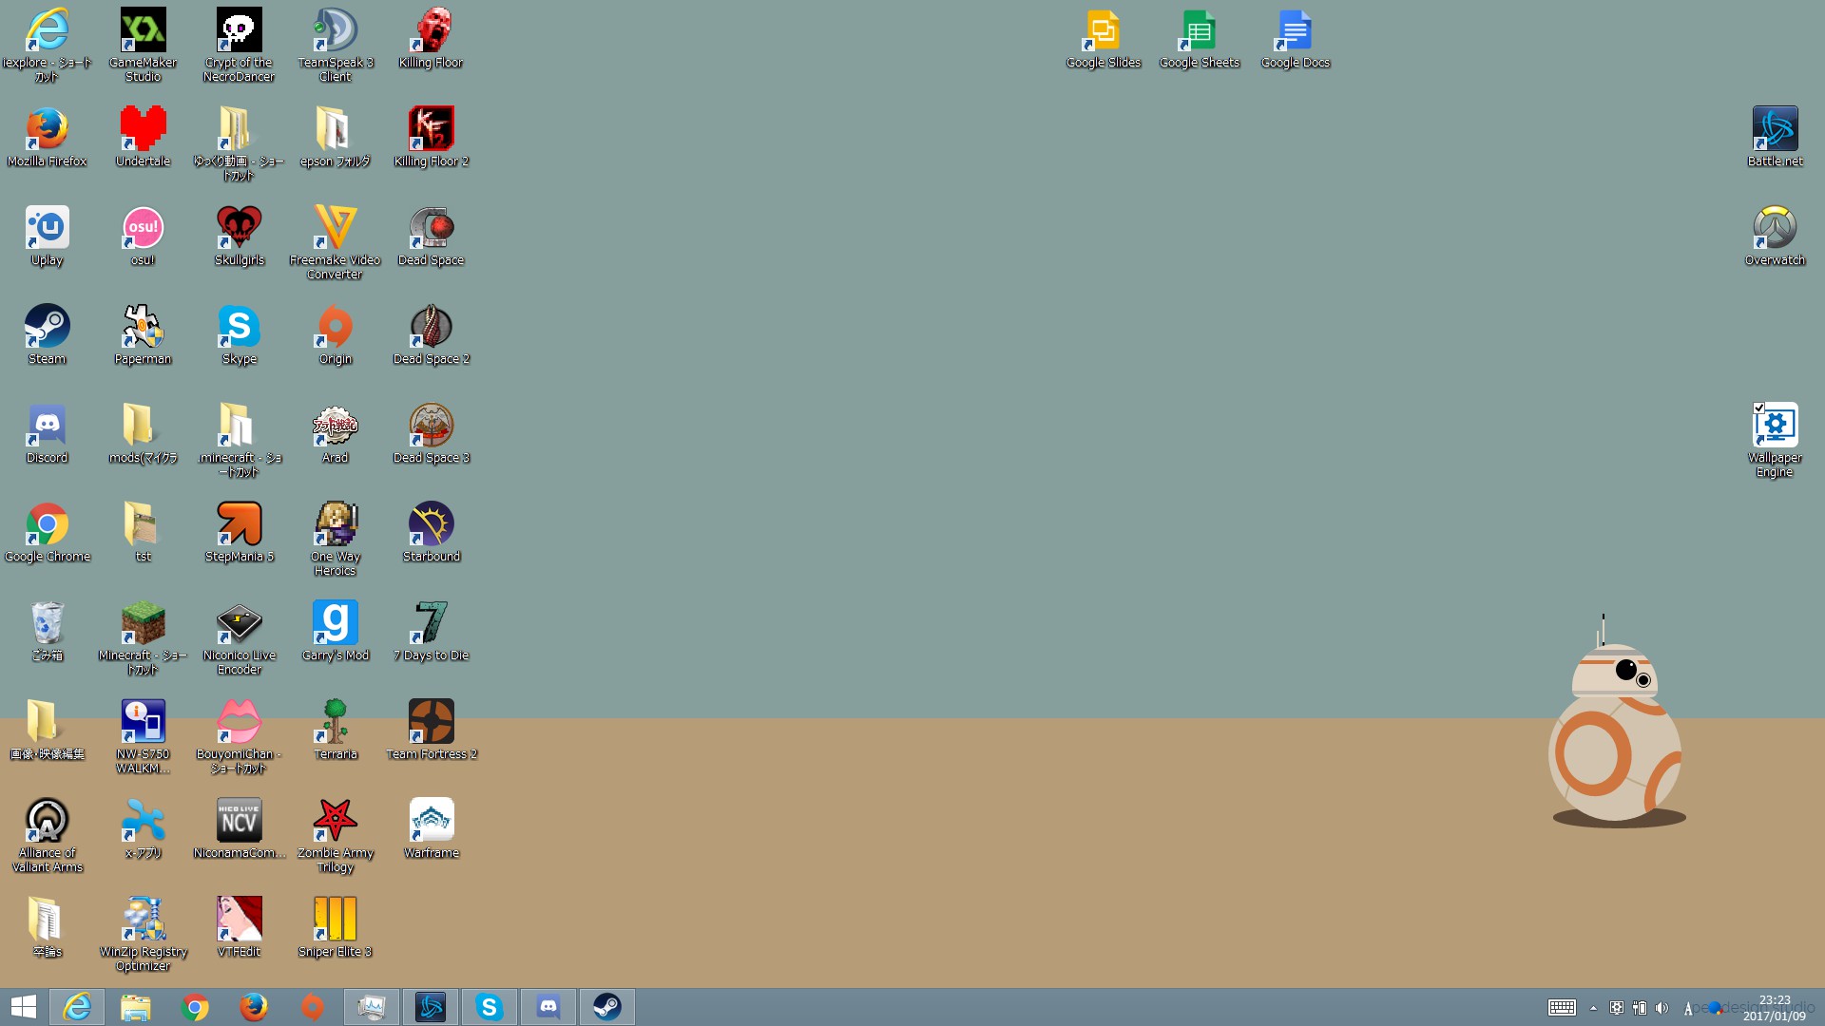This screenshot has width=1825, height=1026.
Task: Open the Warframe desktop icon
Action: [431, 821]
